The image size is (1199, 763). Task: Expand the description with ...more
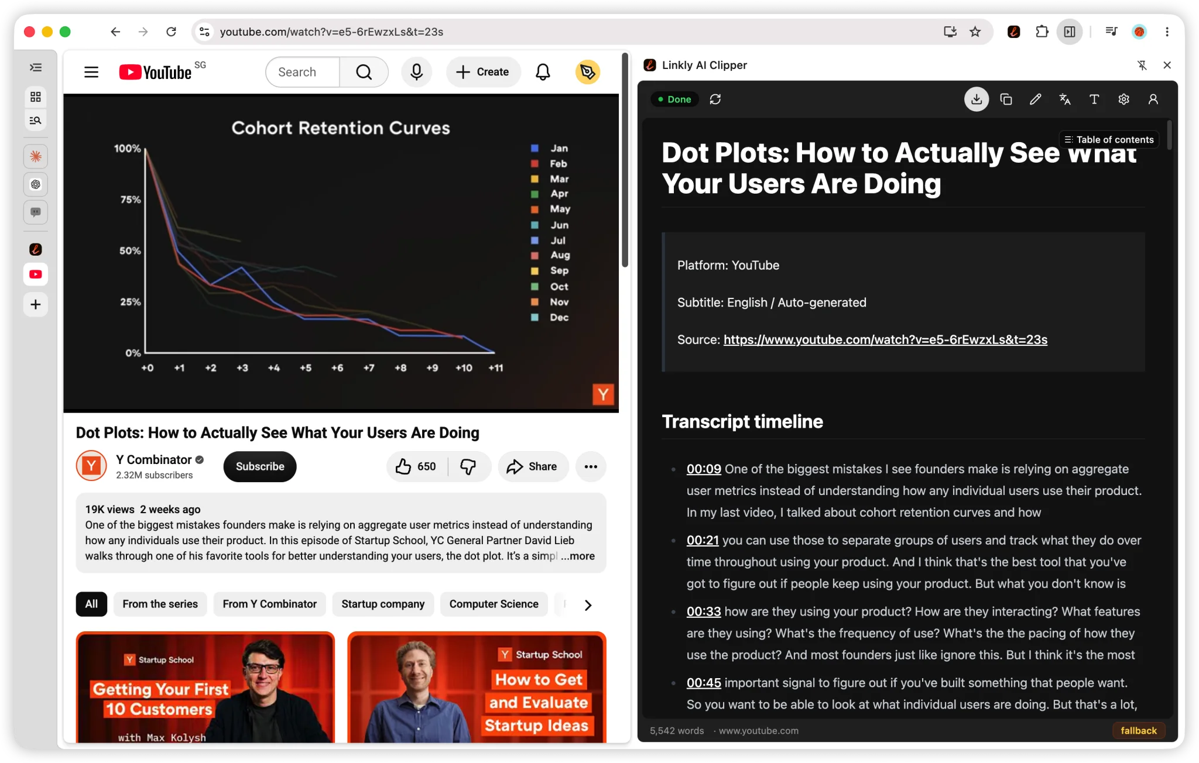point(578,556)
